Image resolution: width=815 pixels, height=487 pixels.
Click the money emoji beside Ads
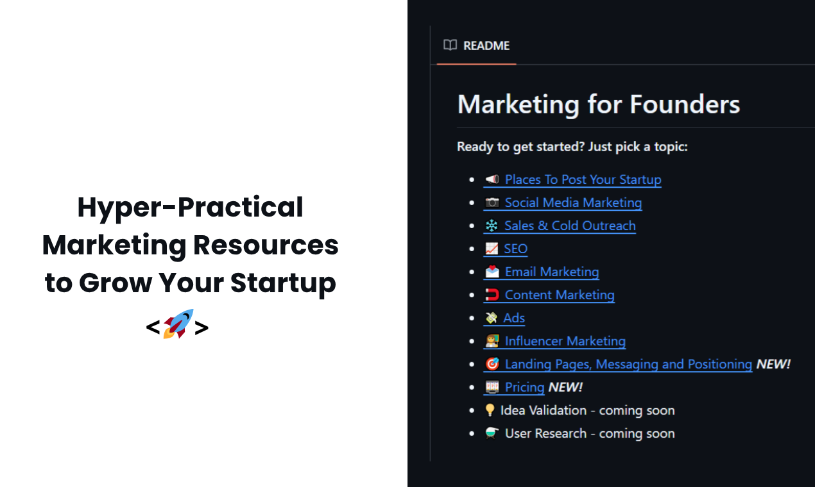[x=492, y=318]
